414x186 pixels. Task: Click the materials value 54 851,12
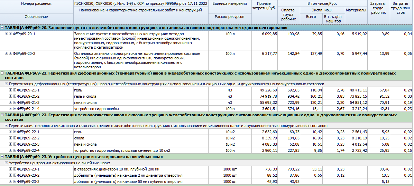358,102
